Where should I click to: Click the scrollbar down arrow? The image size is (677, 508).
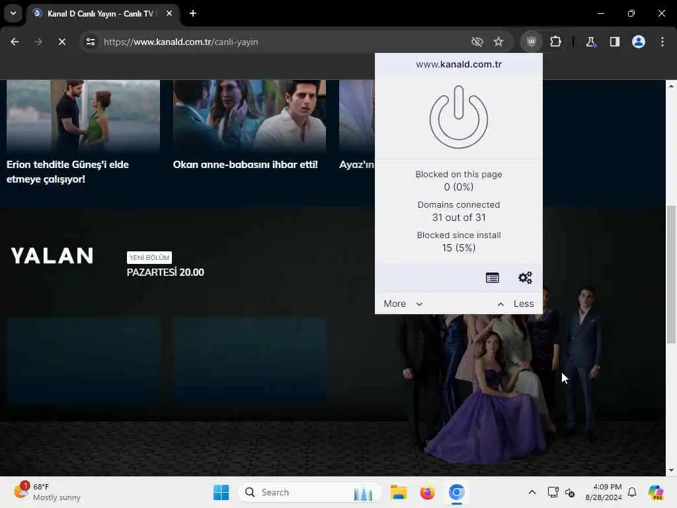click(x=671, y=470)
